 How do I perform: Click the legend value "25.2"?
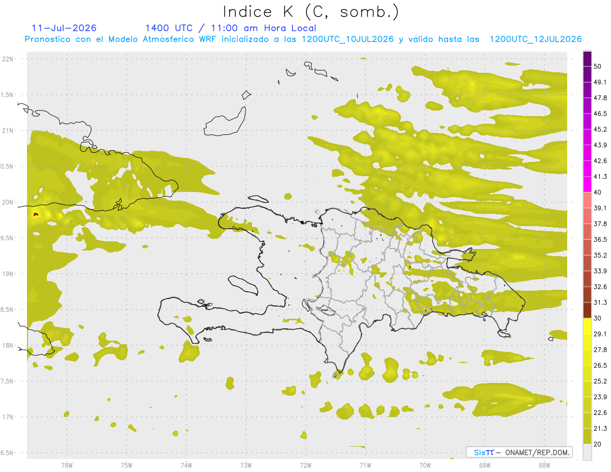tap(600, 381)
